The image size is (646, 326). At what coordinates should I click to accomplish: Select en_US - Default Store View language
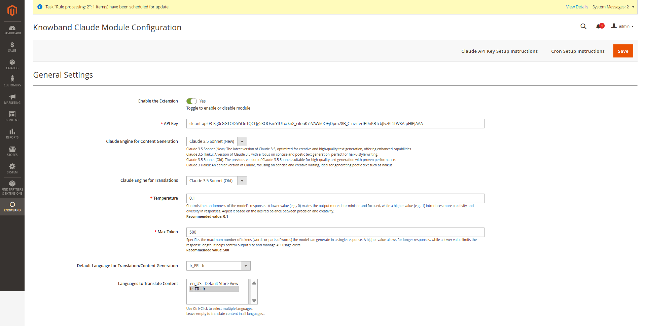pyautogui.click(x=214, y=284)
